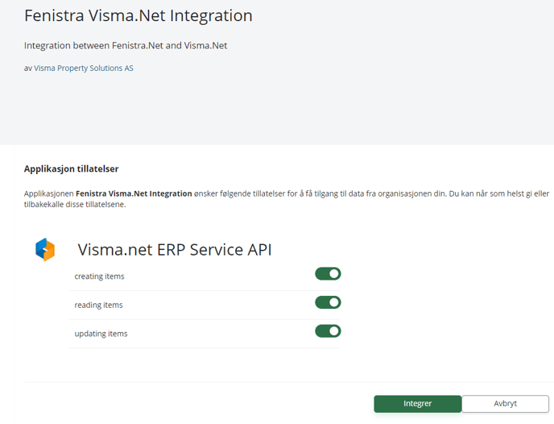
Task: Cancel with the Avbryt button
Action: pos(505,404)
